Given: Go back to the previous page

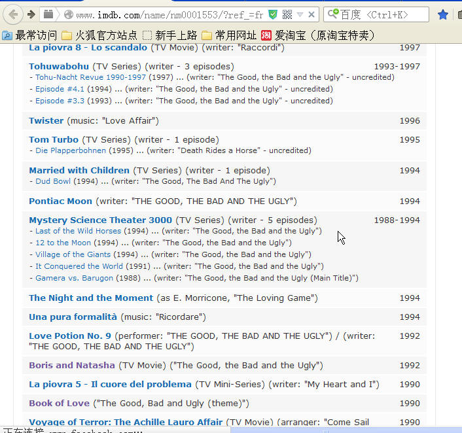Looking at the screenshot, I should 12,14.
